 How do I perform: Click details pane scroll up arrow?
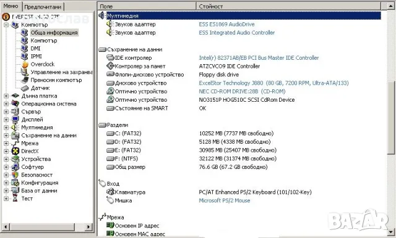pyautogui.click(x=391, y=6)
